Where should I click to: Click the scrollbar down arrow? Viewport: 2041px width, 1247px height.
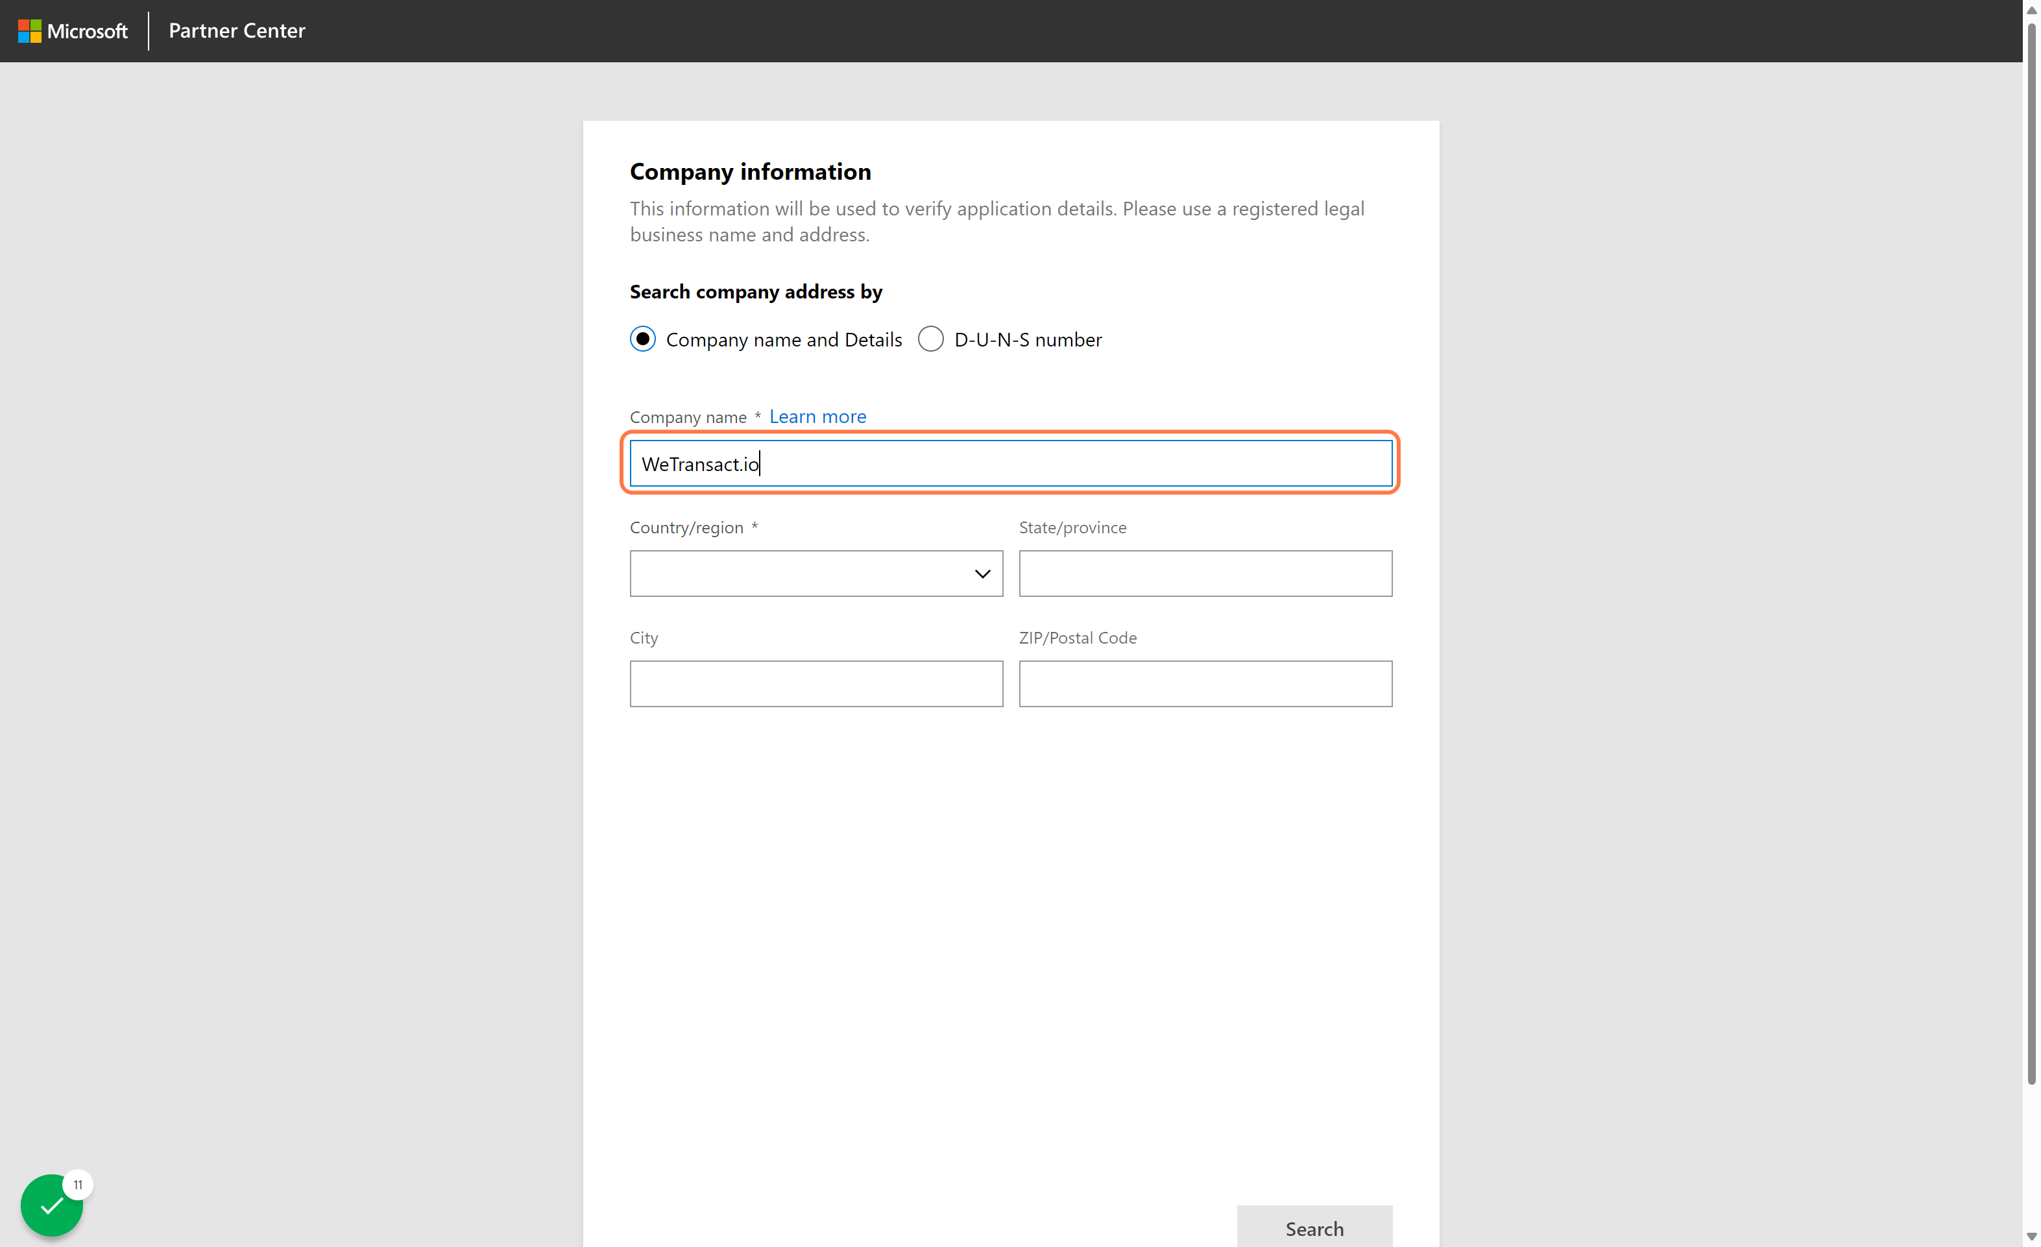pos(2031,1237)
